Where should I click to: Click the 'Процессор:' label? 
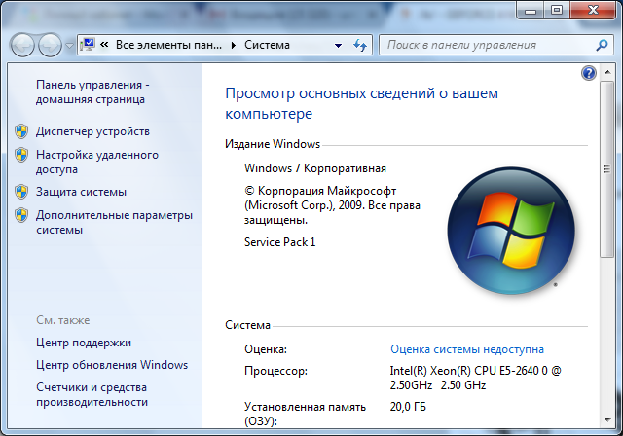(275, 371)
